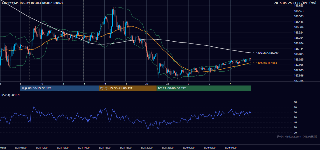Click the 5/25 20:00 time axis label
The height and width of the screenshot is (150, 320).
coord(147,148)
